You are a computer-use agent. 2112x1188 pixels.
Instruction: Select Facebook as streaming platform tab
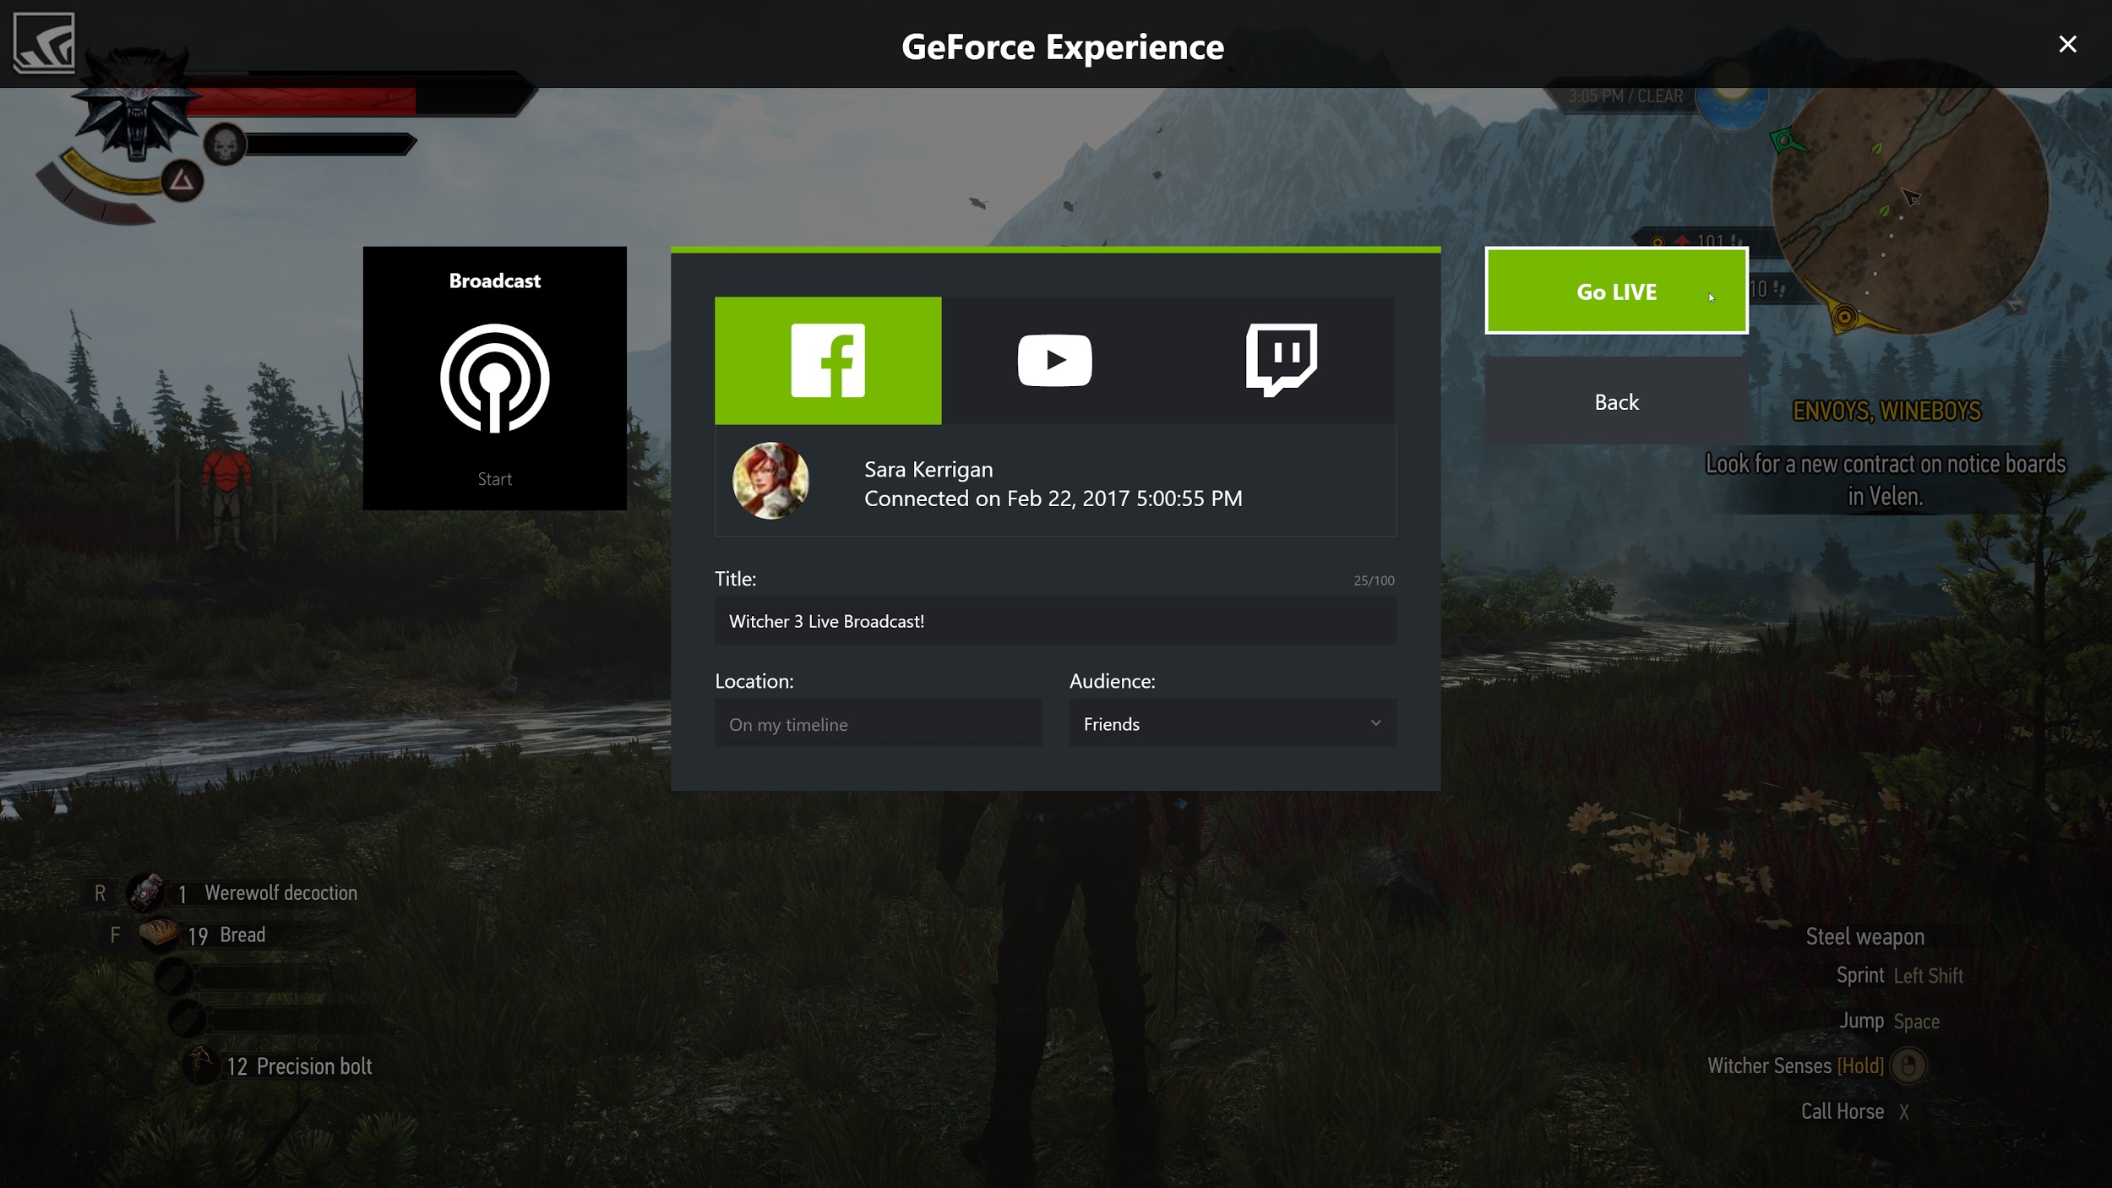tap(828, 360)
